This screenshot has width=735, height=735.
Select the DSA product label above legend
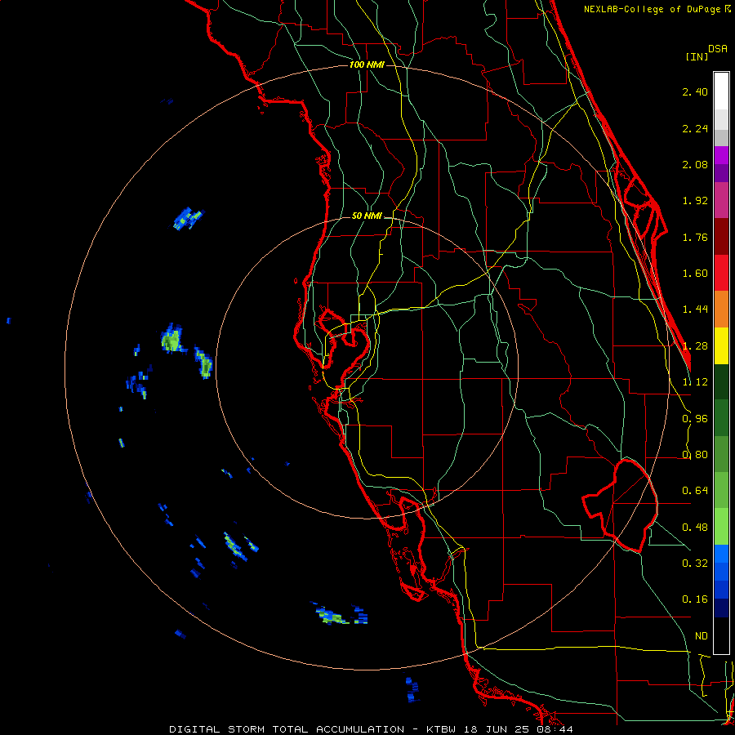(x=718, y=49)
